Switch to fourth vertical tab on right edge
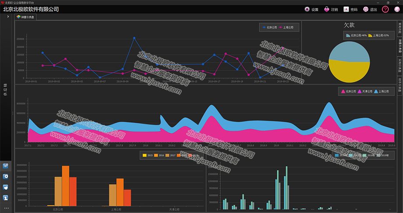 (400, 85)
